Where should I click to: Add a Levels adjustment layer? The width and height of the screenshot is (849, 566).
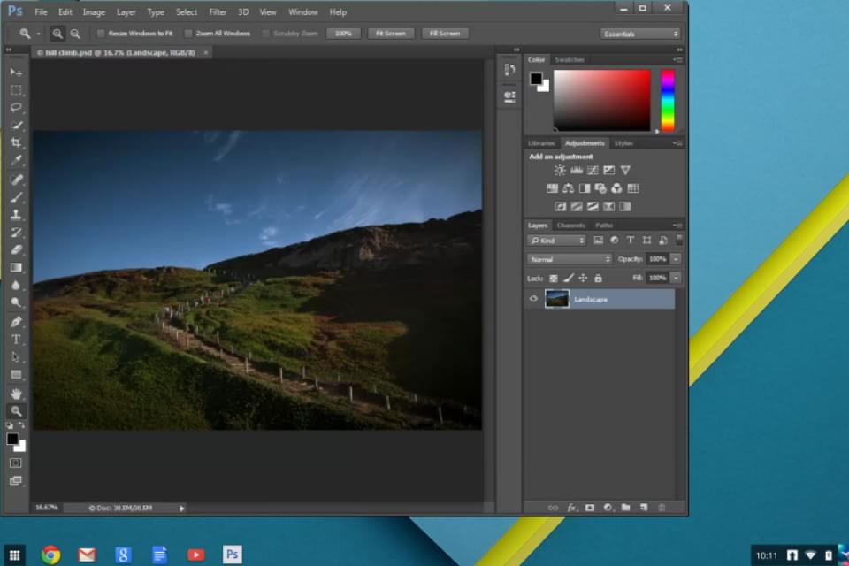576,171
